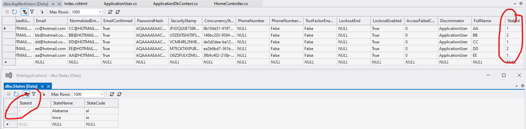This screenshot has width=526, height=129.
Task: Click the first Script icon in dbo.States toolbar
Action: [112, 94]
